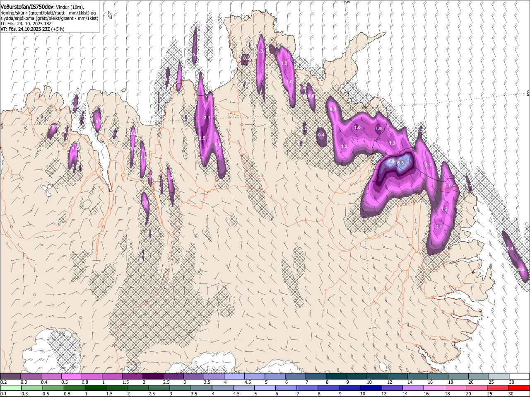Click the 1.6 snowfall value on map
The image size is (530, 397).
(358, 128)
